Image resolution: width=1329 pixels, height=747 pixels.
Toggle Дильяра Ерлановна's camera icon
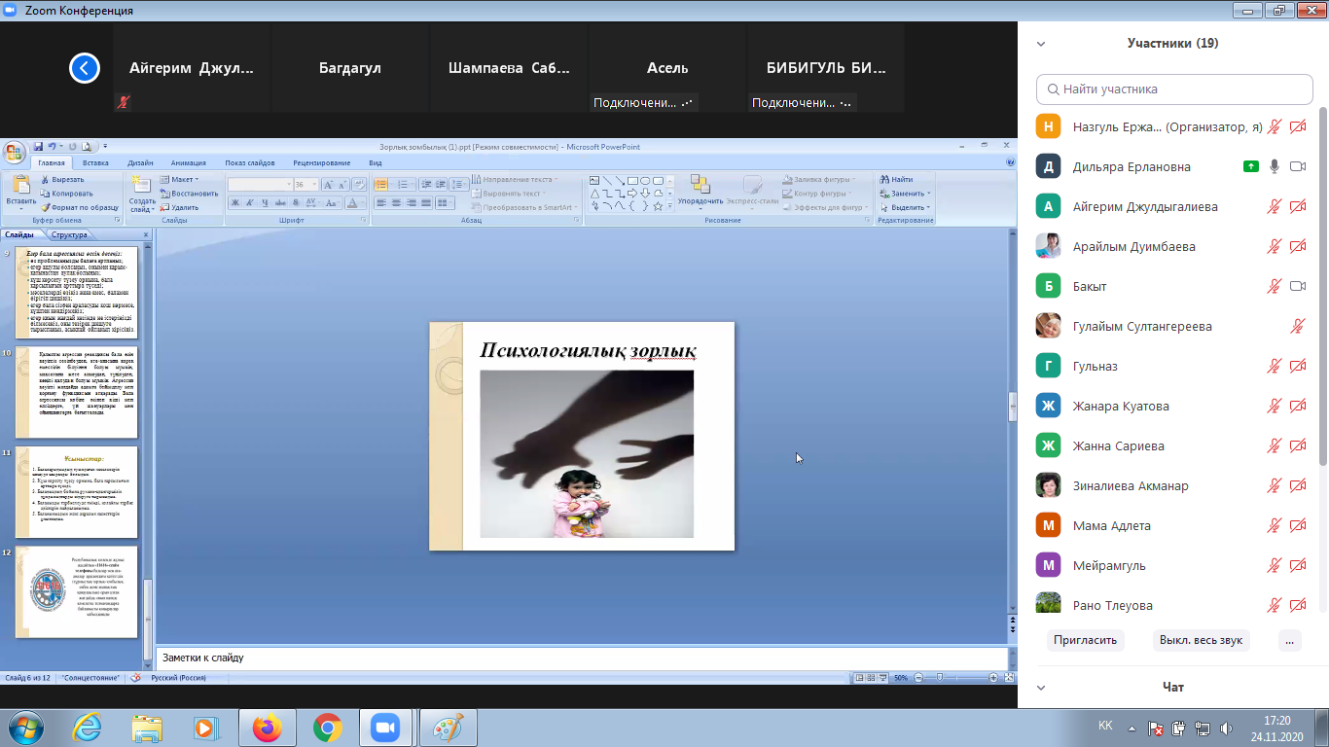1297,167
